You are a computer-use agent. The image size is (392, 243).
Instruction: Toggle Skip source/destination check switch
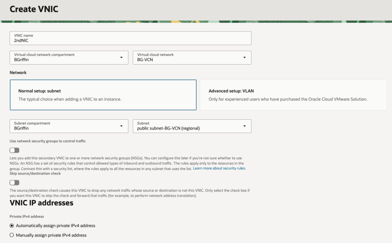(15, 183)
